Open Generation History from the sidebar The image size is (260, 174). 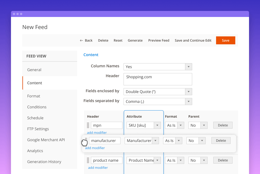[x=44, y=162]
